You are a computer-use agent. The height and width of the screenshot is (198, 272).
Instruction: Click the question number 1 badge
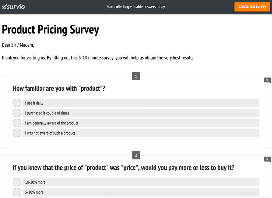[136, 76]
